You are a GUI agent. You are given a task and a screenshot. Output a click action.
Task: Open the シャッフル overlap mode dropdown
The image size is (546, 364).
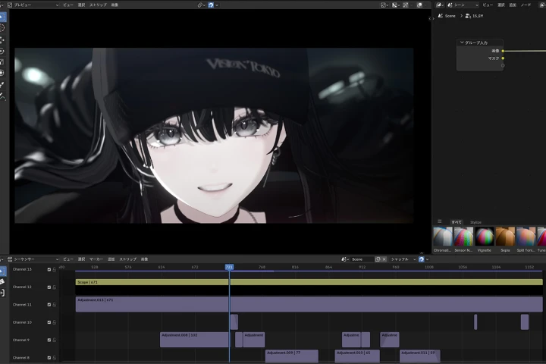tap(403, 259)
